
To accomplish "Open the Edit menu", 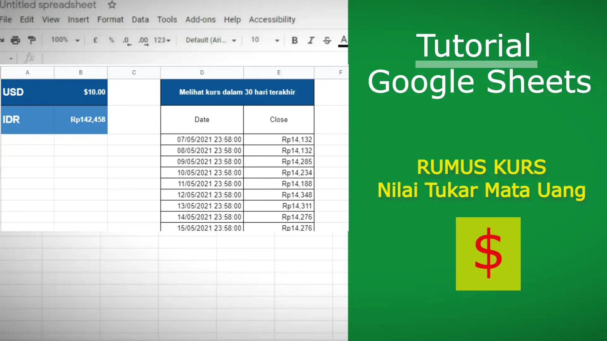I will (x=27, y=20).
